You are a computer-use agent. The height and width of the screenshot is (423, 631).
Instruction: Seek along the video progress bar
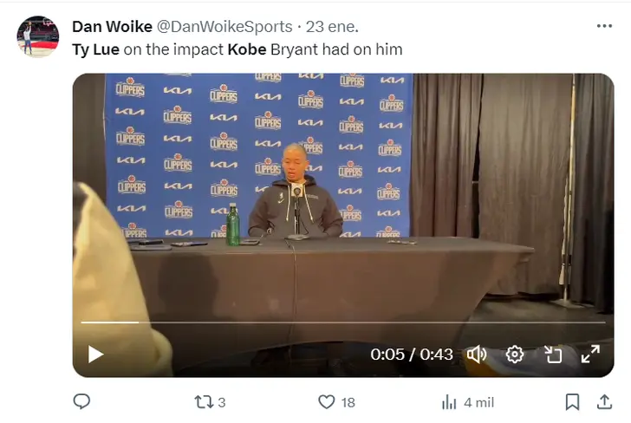(343, 322)
